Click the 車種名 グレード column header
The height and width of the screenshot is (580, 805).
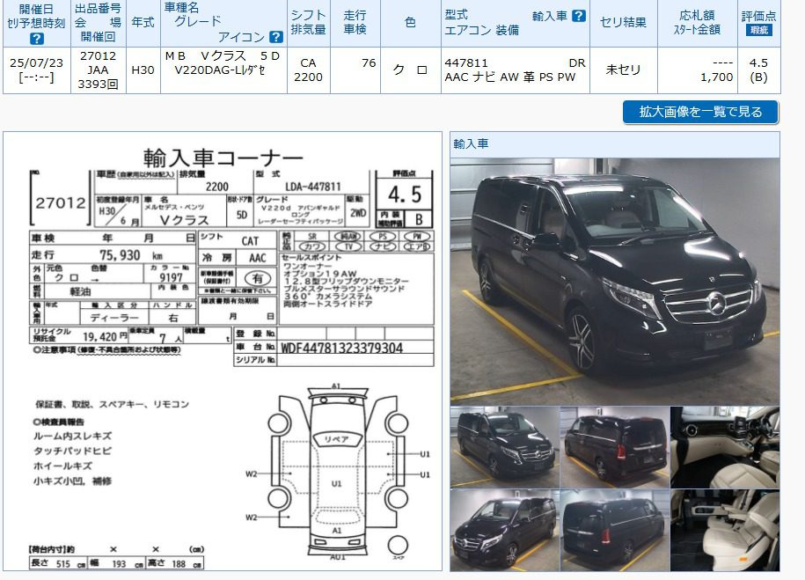click(223, 23)
